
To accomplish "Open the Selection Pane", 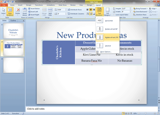I will 140,15.
